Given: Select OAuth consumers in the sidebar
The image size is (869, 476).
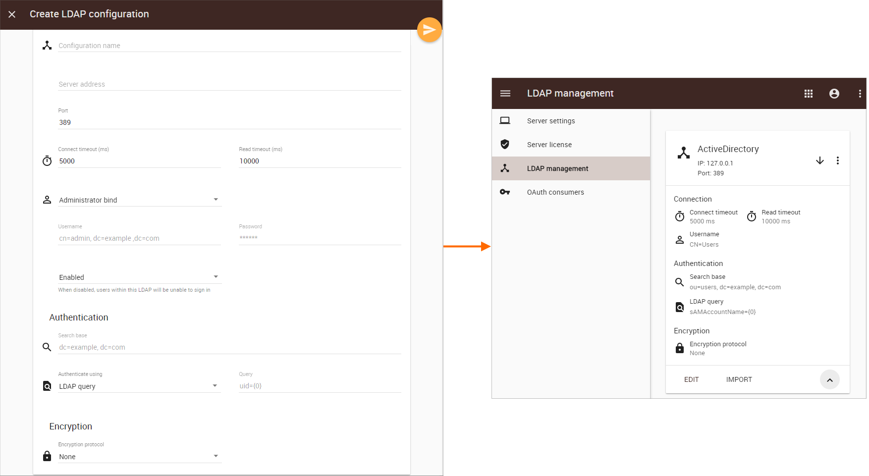Looking at the screenshot, I should click(571, 192).
